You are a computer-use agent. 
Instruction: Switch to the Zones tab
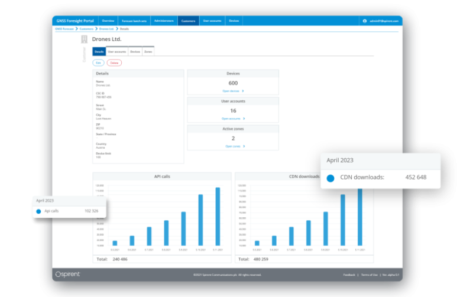coord(148,51)
